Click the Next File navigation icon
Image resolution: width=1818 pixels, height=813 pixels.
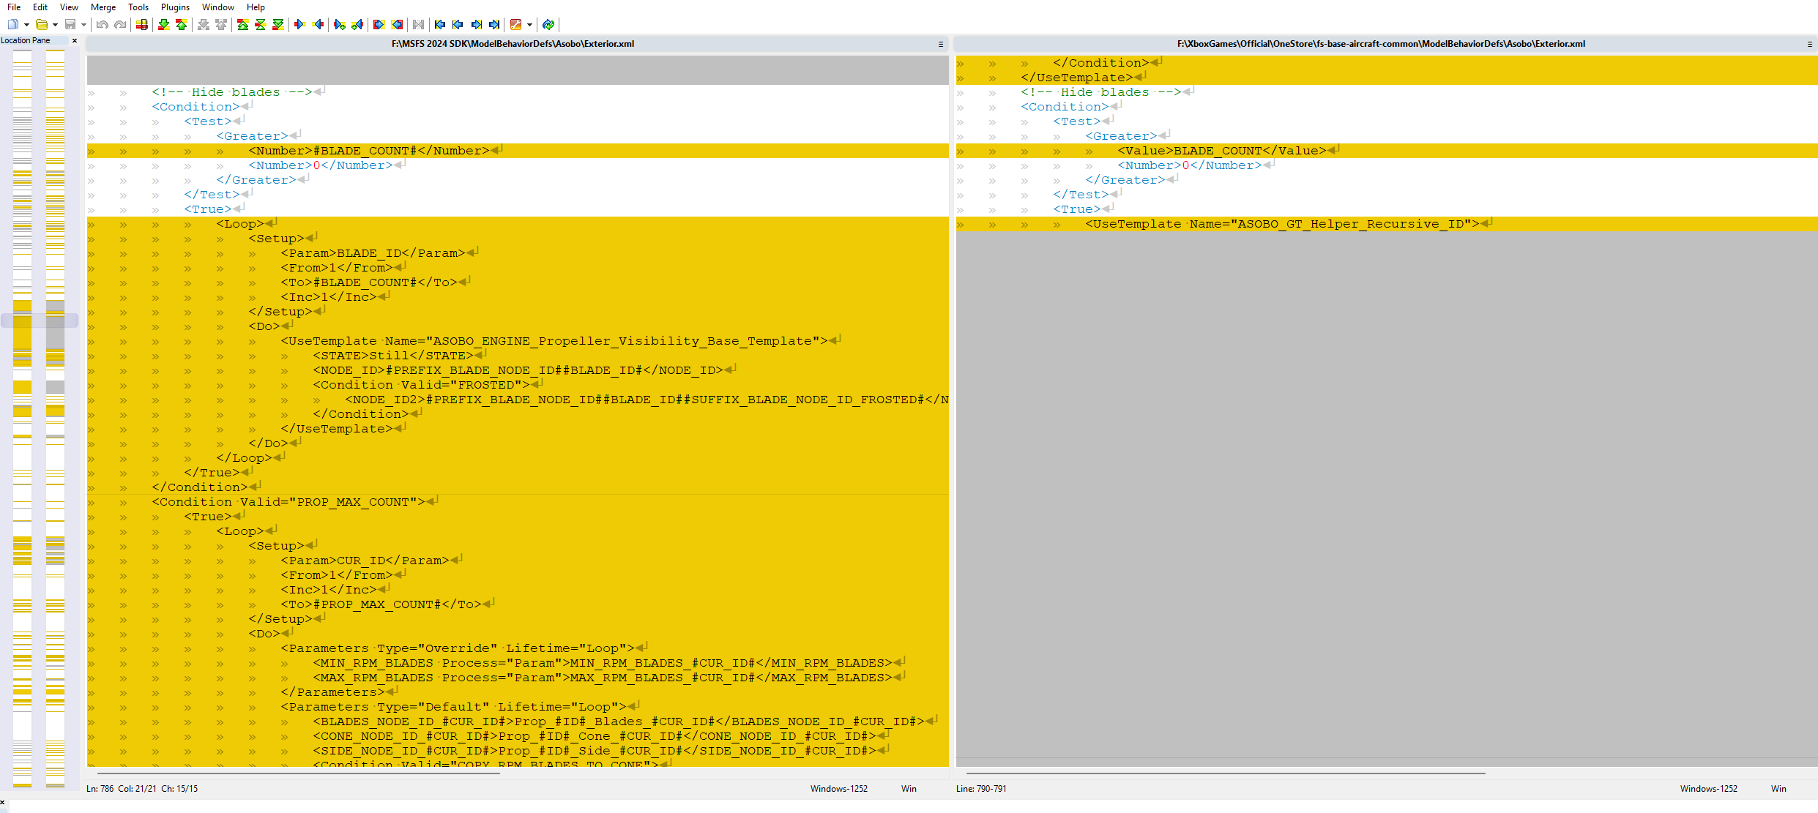tap(477, 24)
